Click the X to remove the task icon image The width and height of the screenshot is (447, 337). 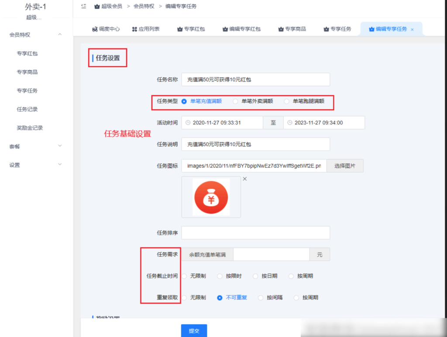point(244,178)
